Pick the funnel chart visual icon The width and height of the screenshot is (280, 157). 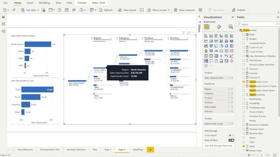click(x=211, y=46)
